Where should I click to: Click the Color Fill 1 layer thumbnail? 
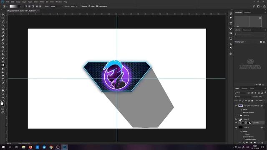(243, 122)
